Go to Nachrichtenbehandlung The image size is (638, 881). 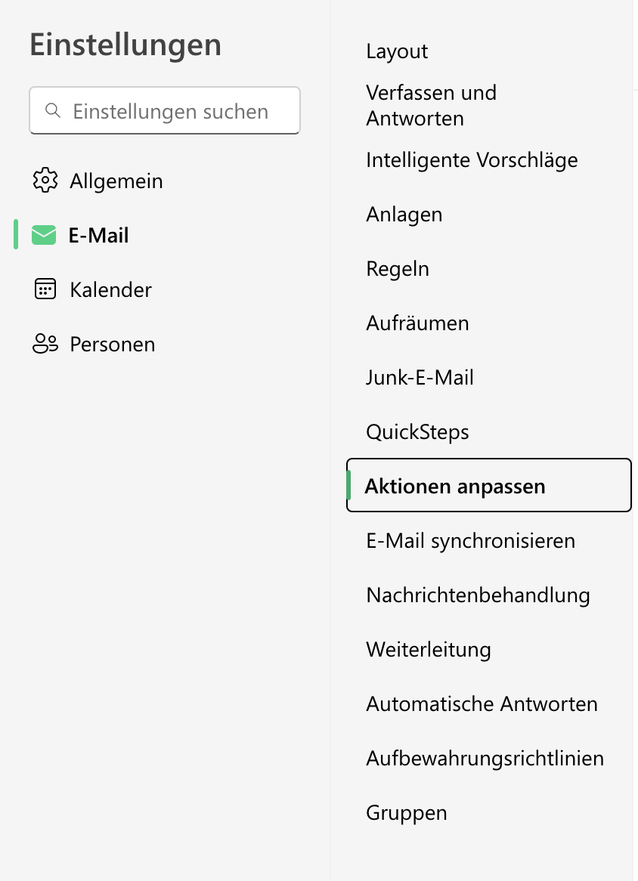point(478,595)
